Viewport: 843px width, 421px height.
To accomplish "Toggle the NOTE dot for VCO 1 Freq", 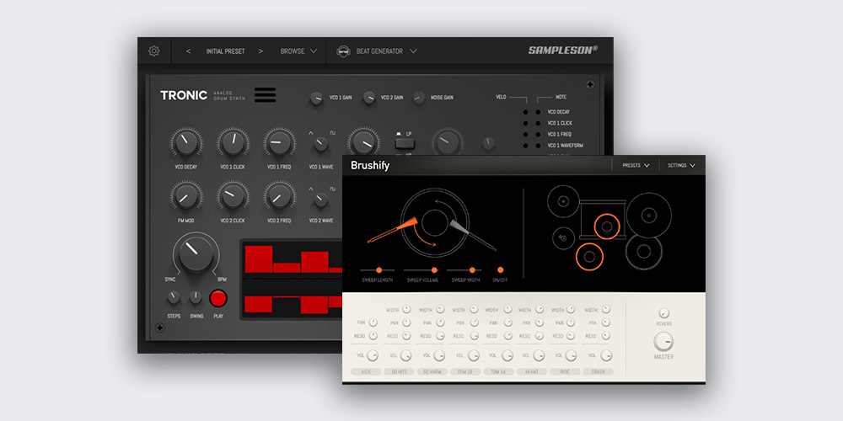I will [538, 134].
